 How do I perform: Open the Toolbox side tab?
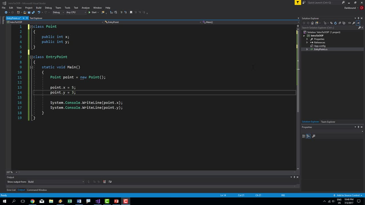click(3, 20)
